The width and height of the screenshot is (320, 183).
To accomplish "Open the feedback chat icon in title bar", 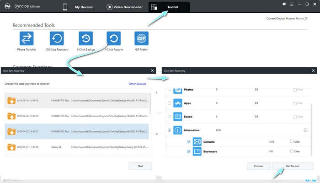I will tap(284, 4).
